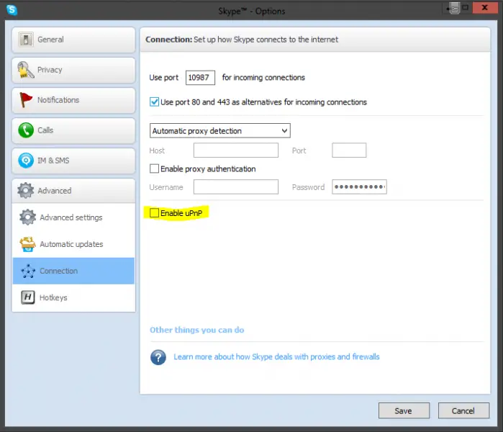503x432 pixels.
Task: Click the General switch icon
Action: click(x=26, y=40)
